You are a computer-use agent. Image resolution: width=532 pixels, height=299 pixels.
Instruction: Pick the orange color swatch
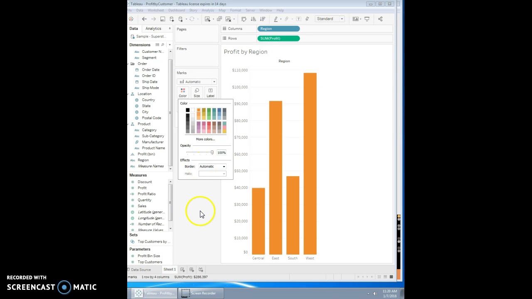pos(198,110)
